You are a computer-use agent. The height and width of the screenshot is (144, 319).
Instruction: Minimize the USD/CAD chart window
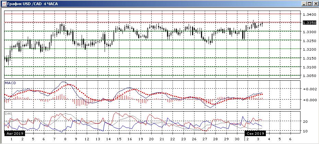tap(304, 3)
